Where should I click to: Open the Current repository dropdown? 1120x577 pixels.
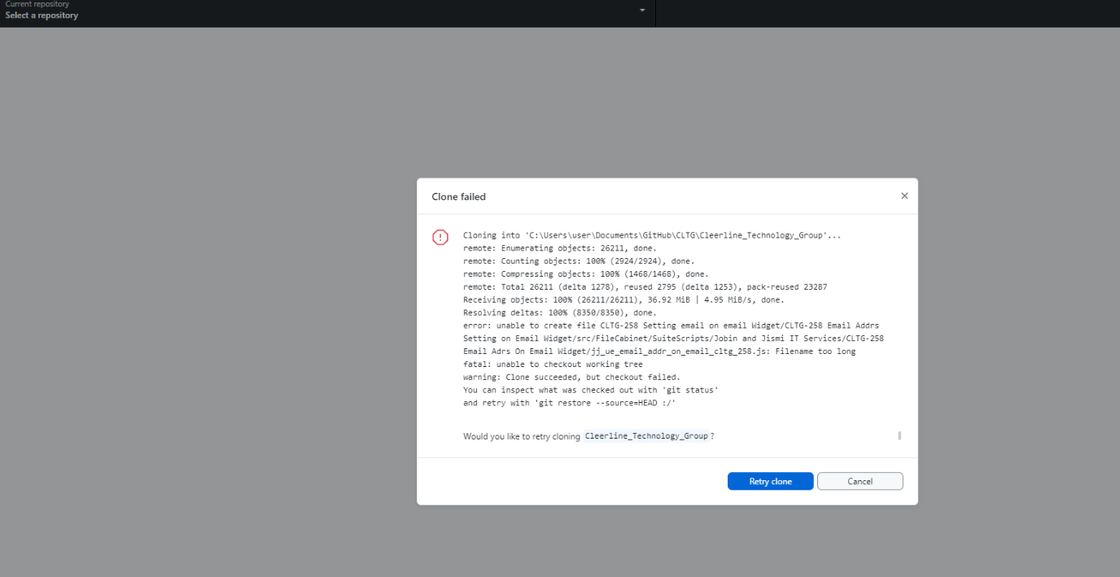coord(326,11)
